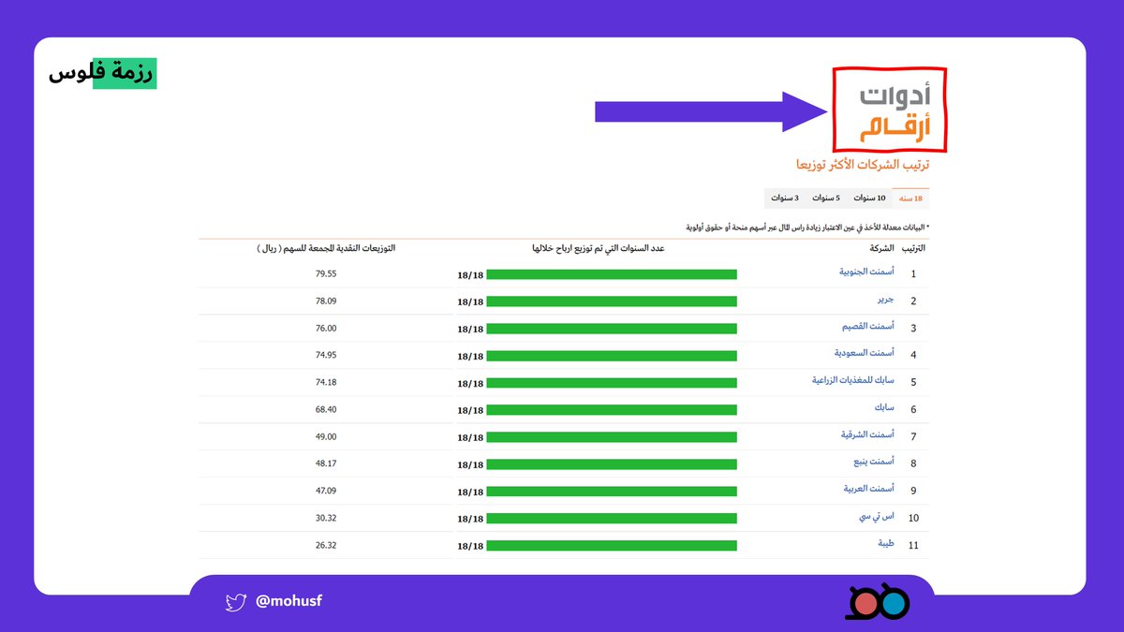Click the green bar in أسمنت الجنوبية row
Screen dimensions: 1124x632
(613, 274)
